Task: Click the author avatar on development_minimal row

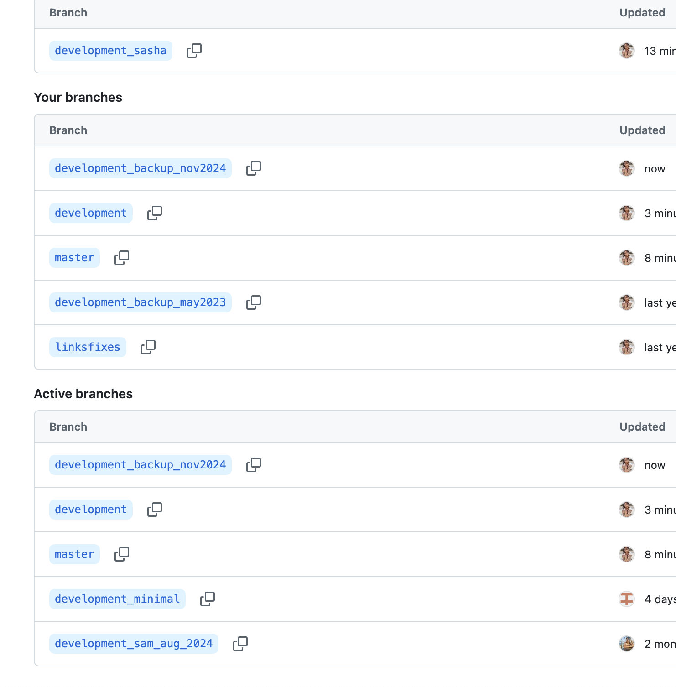Action: [x=627, y=599]
